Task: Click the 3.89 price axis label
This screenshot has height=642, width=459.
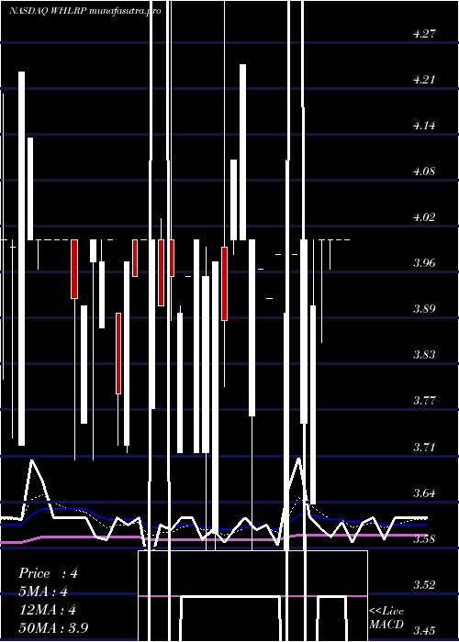Action: pos(424,309)
